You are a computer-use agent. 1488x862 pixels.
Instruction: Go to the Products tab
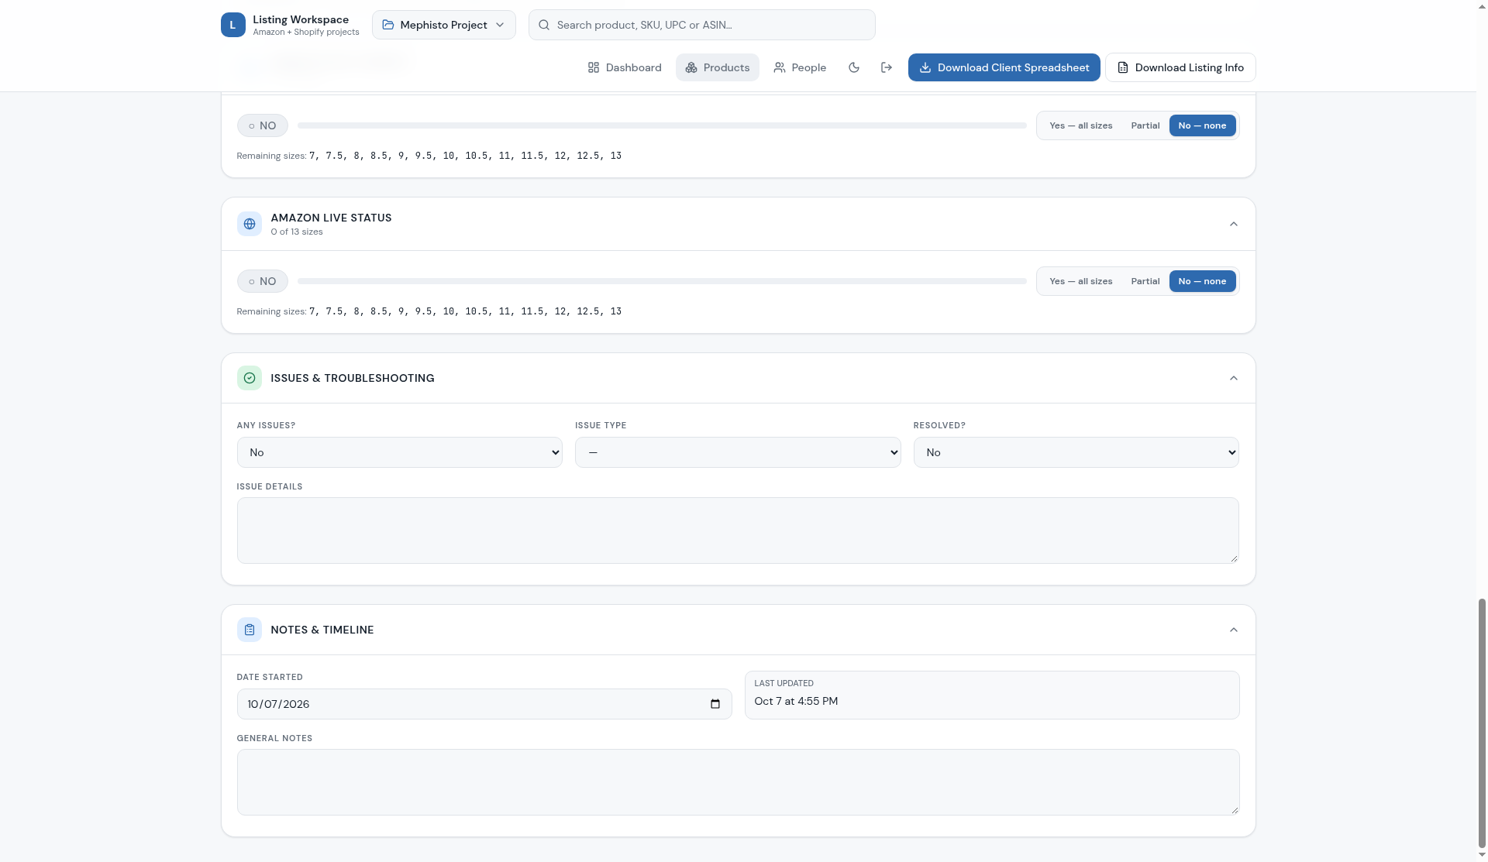click(718, 67)
